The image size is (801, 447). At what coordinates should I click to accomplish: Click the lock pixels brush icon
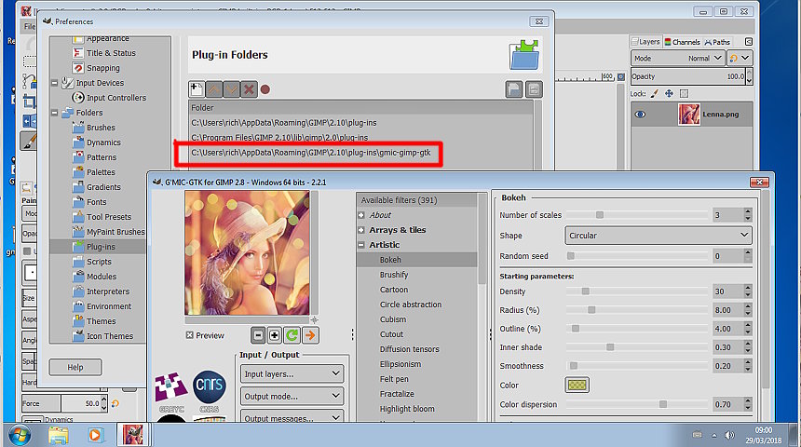coord(655,93)
